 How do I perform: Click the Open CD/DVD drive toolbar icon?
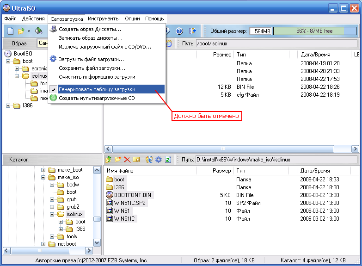coord(38,31)
